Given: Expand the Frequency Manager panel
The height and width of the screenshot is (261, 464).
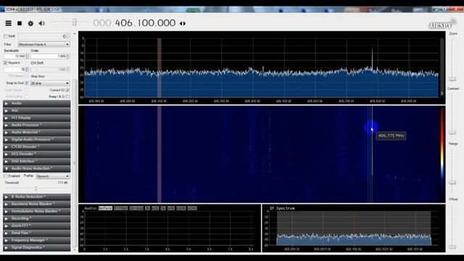Looking at the screenshot, I should [x=37, y=240].
